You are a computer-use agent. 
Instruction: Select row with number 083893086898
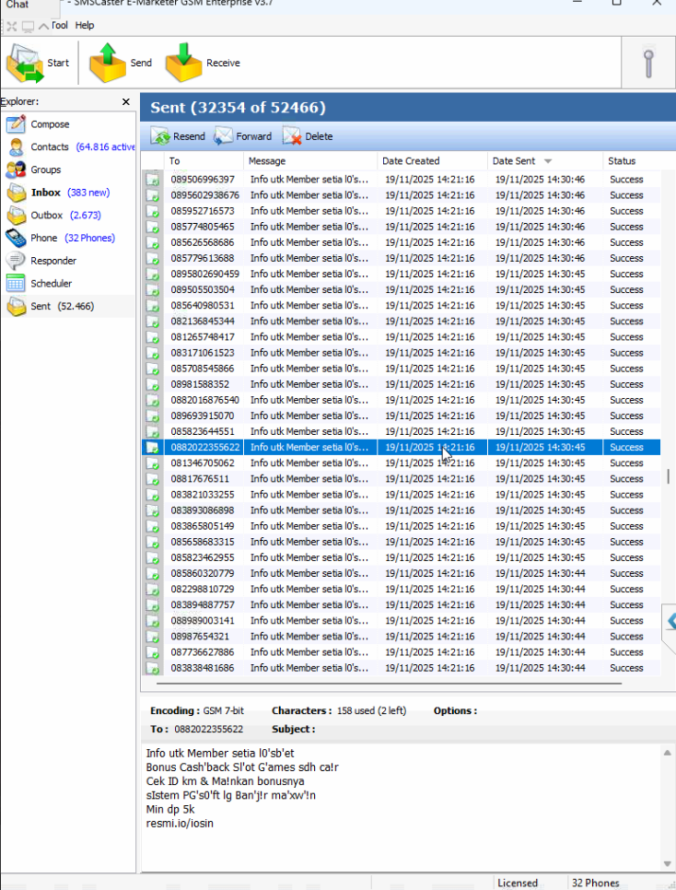(401, 510)
